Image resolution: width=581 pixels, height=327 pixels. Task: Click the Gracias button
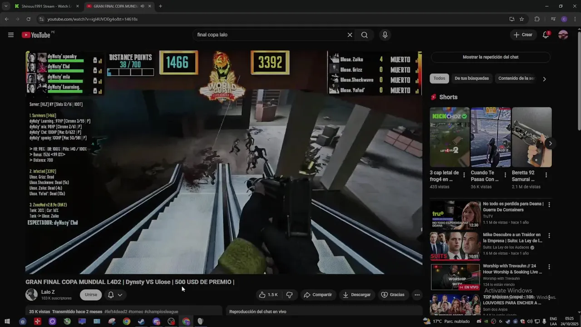(x=393, y=295)
